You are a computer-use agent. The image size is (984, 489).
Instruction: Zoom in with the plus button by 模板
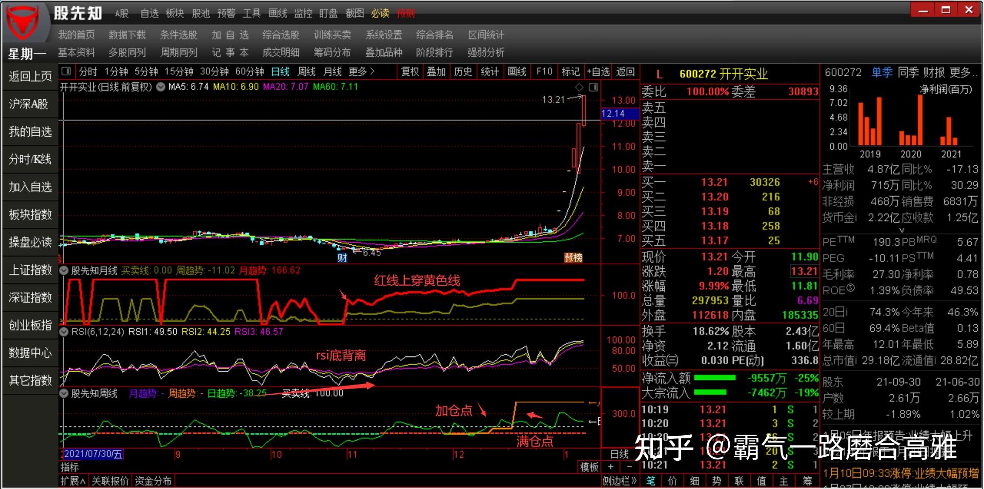610,467
